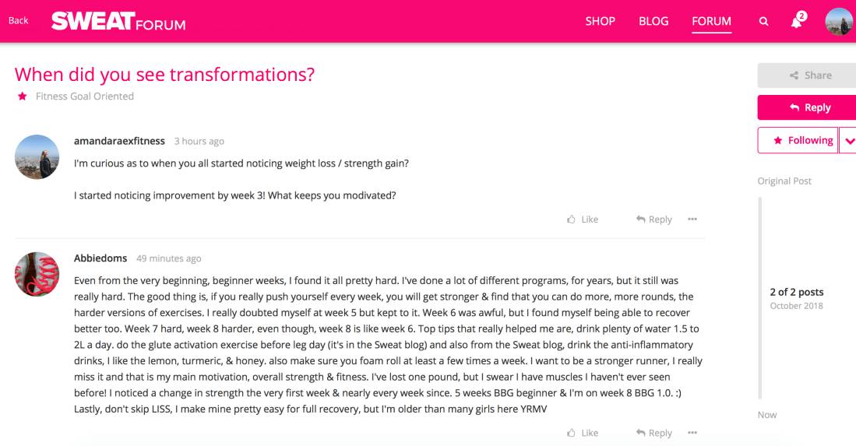Open the BLOG menu item
This screenshot has width=856, height=446.
653,21
